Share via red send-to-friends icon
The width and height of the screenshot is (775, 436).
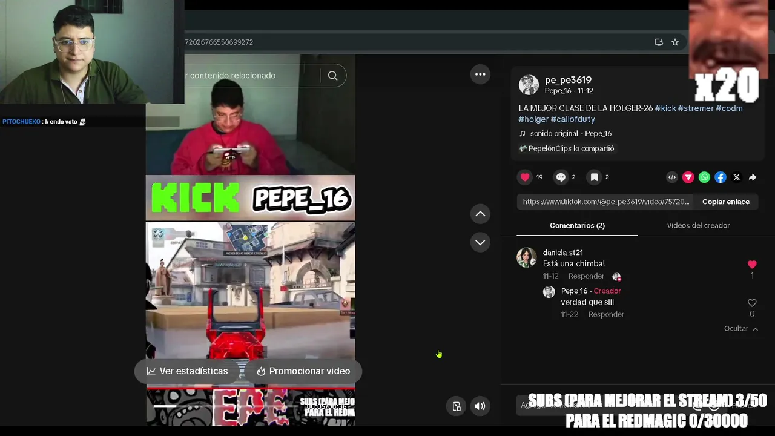pyautogui.click(x=688, y=177)
